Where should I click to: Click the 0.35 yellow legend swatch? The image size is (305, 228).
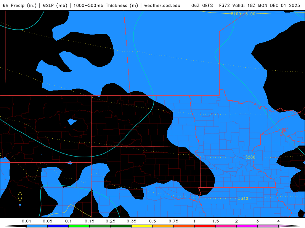(x=142, y=226)
